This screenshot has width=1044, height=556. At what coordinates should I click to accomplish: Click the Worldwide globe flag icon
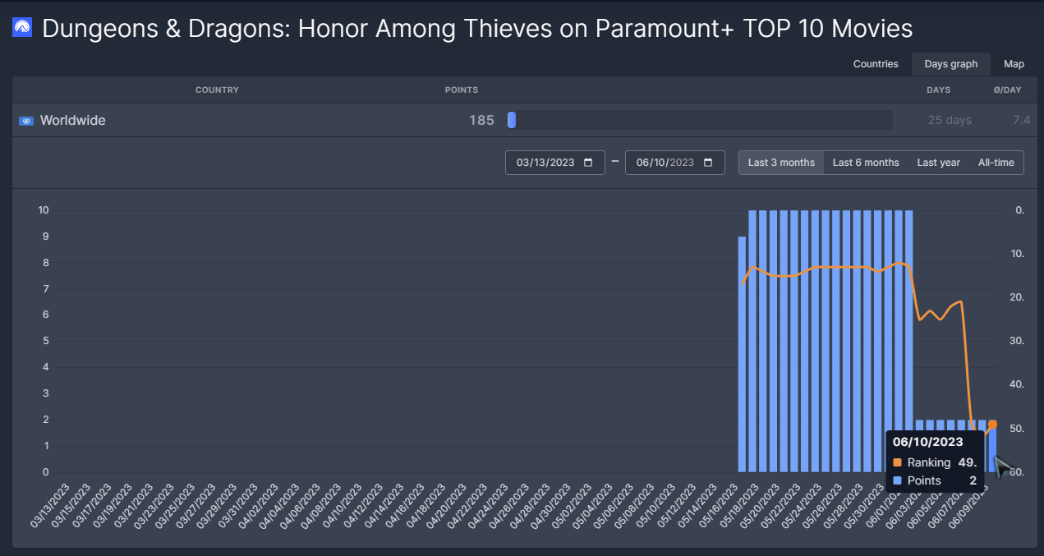pyautogui.click(x=25, y=121)
